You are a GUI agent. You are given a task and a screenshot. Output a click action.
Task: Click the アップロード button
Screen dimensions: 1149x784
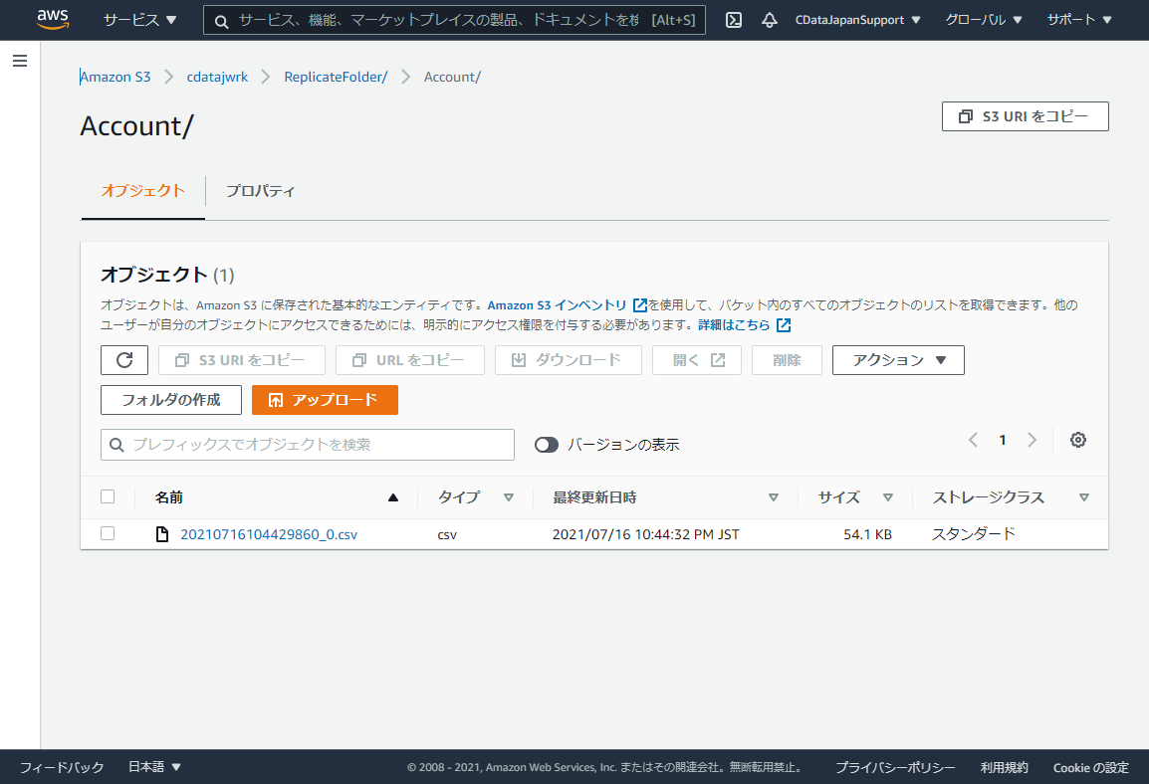tap(326, 399)
